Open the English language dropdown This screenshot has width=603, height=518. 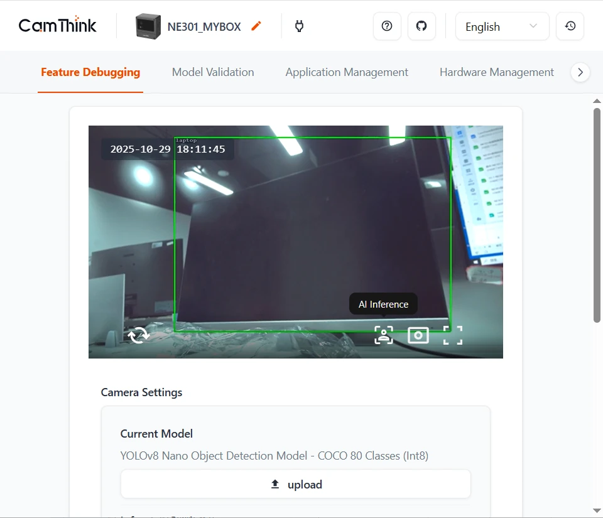pos(502,26)
